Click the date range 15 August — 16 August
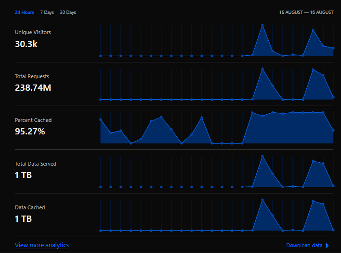Screen dimensions: 341x253 pos(306,12)
